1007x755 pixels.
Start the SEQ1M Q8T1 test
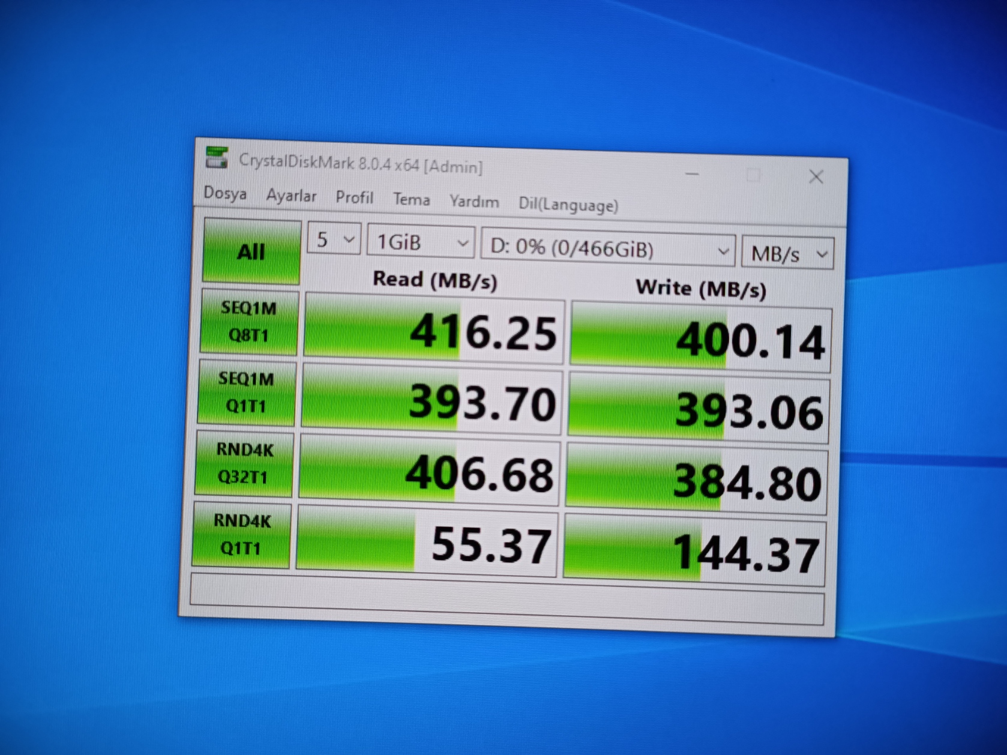tap(248, 322)
